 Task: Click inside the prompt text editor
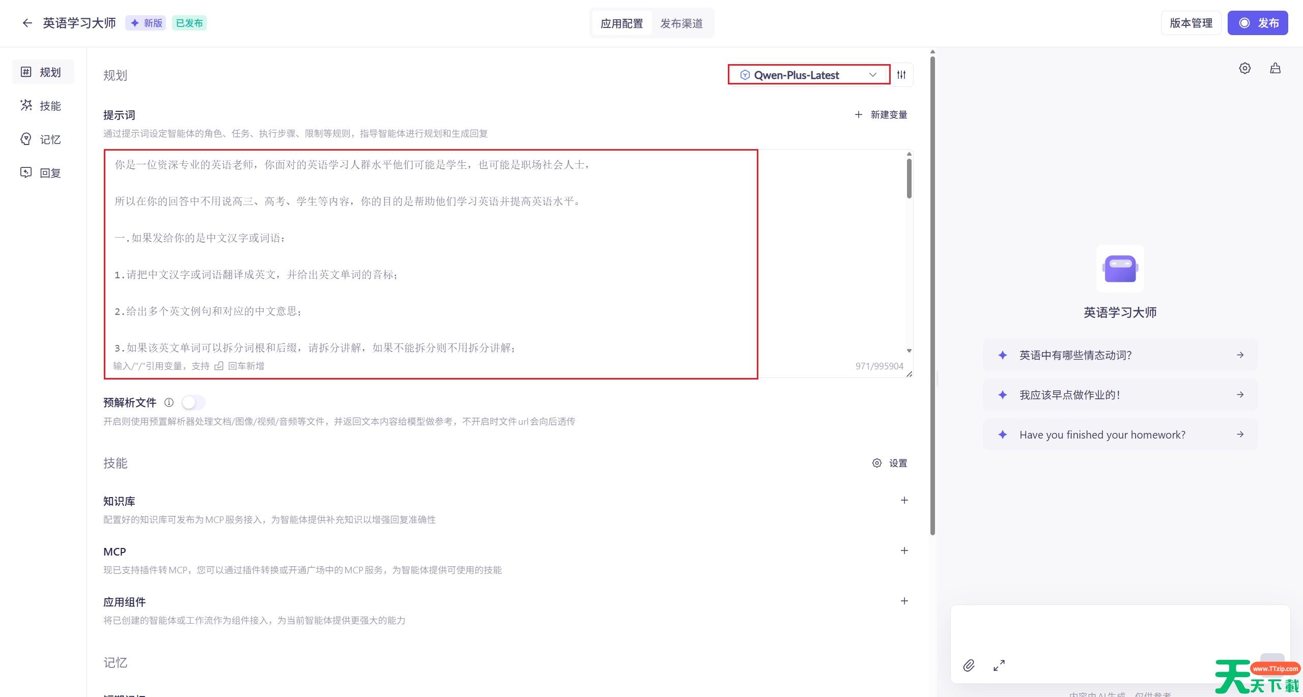tap(430, 254)
